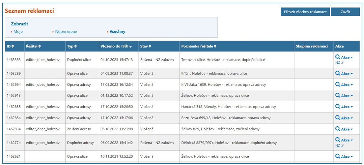Click magnifier icon in Příční, Holešov row
This screenshot has width=364, height=165.
[338, 73]
